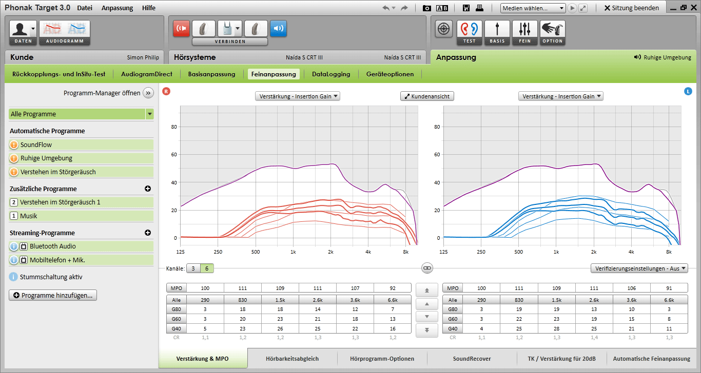Select the left hearing aid device icon
The image size is (701, 373).
[x=256, y=28]
